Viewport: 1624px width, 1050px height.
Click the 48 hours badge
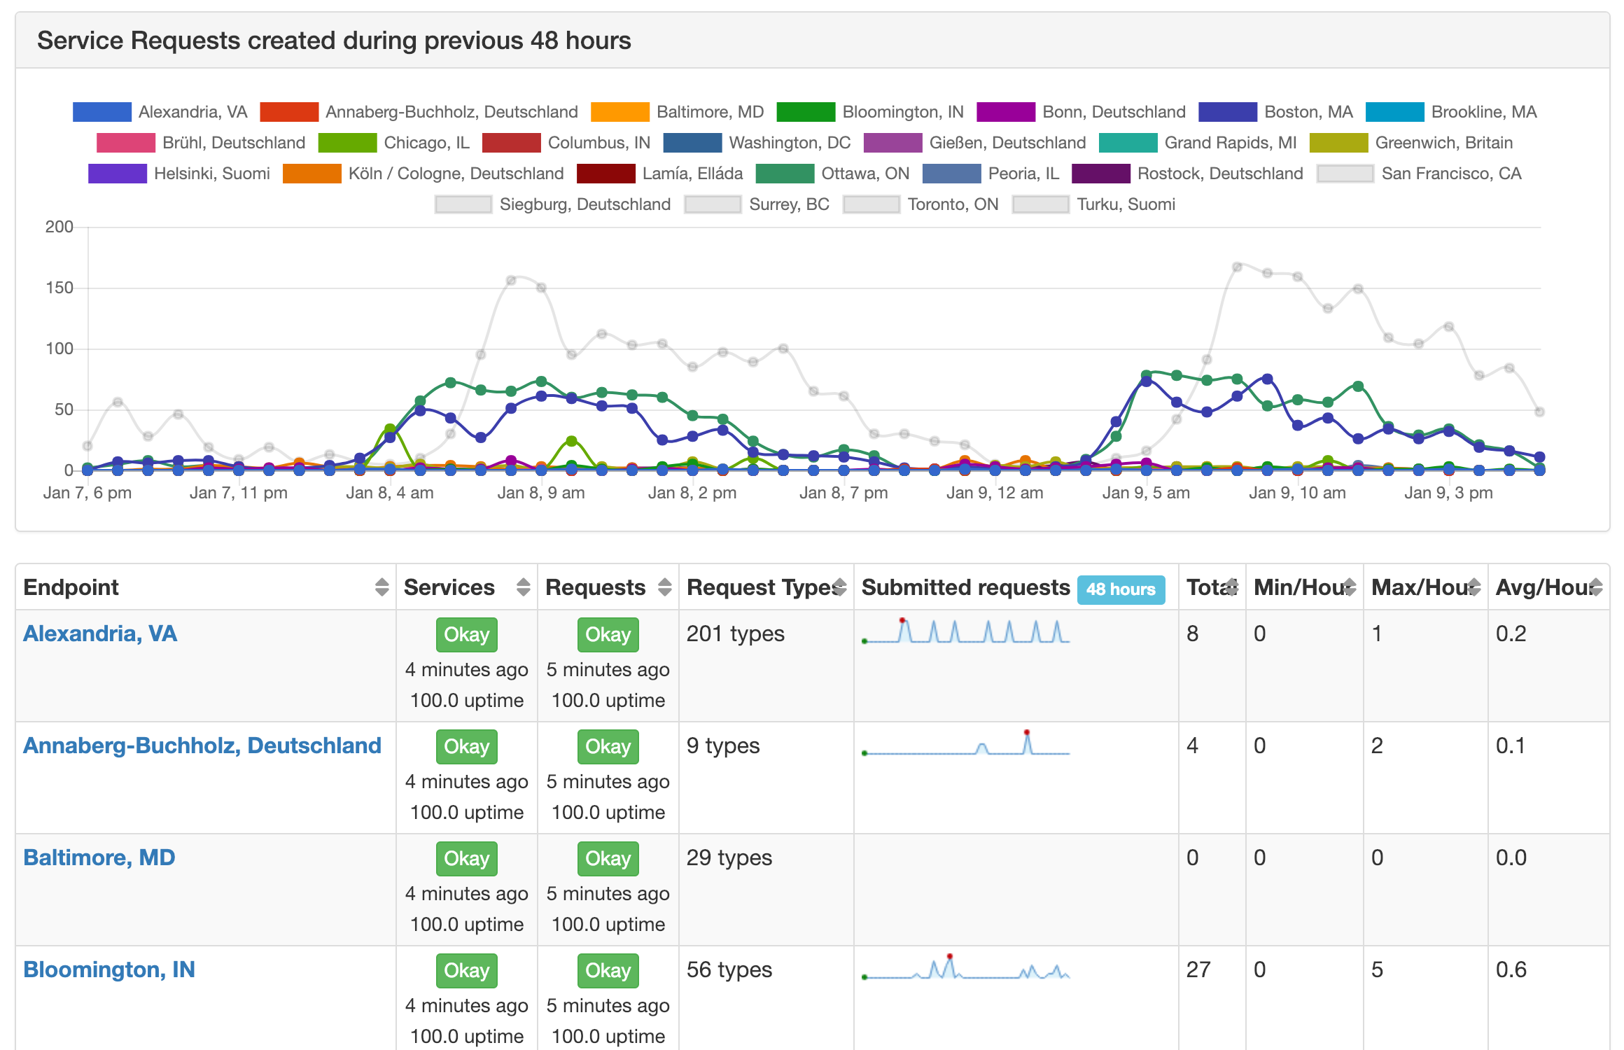click(1121, 589)
